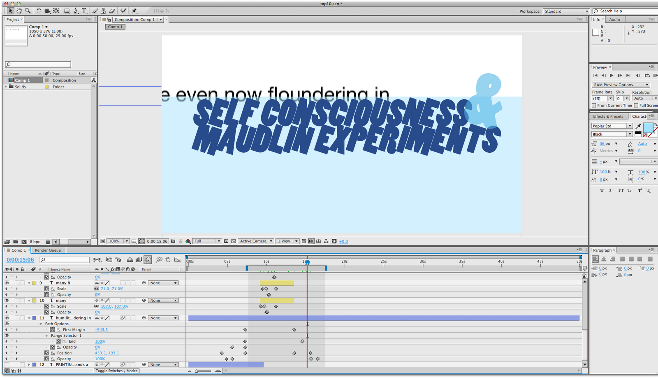This screenshot has width=658, height=378.
Task: Select the Pen tool
Action: 76,11
